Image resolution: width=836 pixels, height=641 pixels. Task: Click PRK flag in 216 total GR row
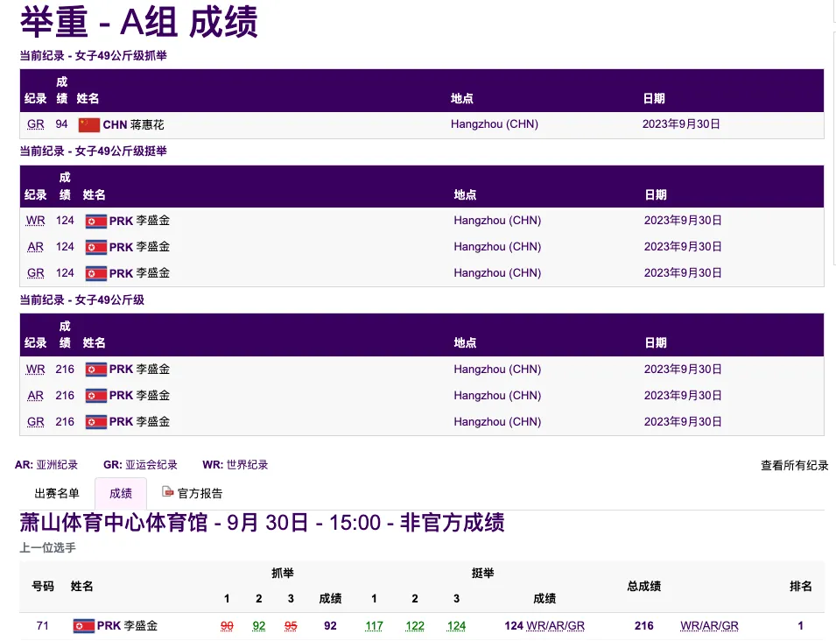point(95,422)
